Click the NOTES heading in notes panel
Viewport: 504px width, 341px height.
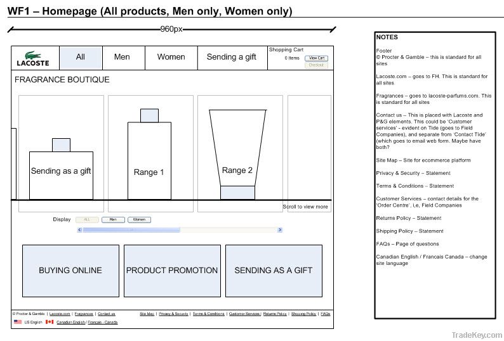tap(387, 37)
